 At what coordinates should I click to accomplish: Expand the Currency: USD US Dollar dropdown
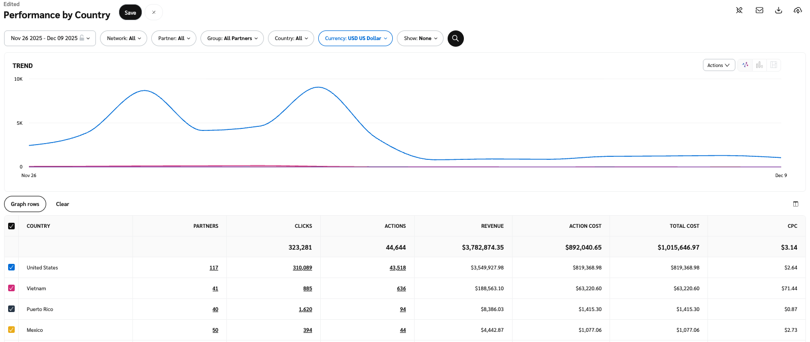[355, 39]
